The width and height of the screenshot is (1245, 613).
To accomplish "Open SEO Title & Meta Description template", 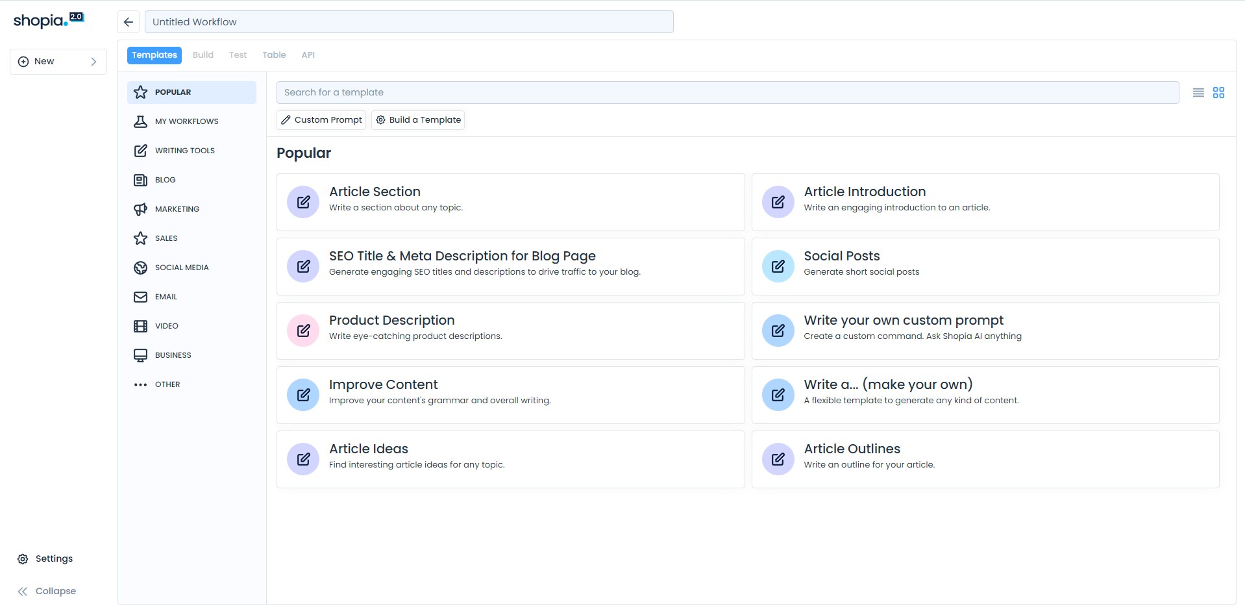I will point(510,266).
